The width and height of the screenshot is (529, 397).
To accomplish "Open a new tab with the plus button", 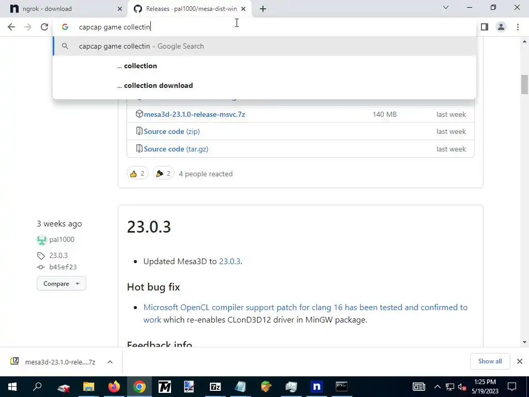I will pyautogui.click(x=263, y=9).
